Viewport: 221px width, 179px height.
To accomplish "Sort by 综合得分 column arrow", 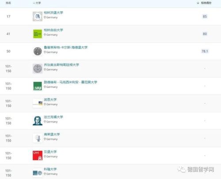I will pyautogui.click(x=198, y=3).
